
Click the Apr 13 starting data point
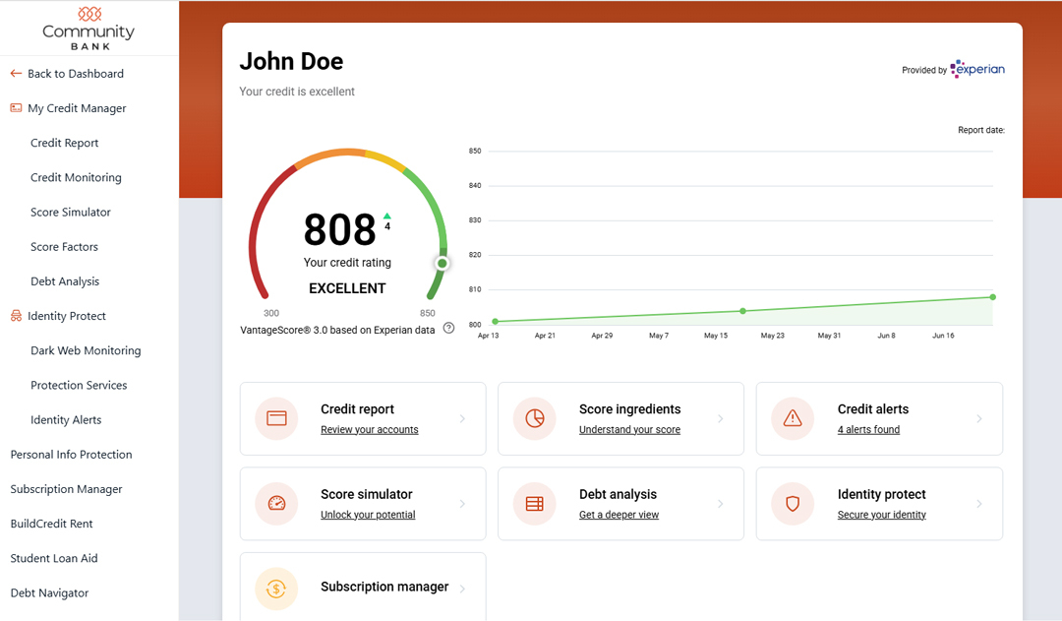click(x=495, y=322)
